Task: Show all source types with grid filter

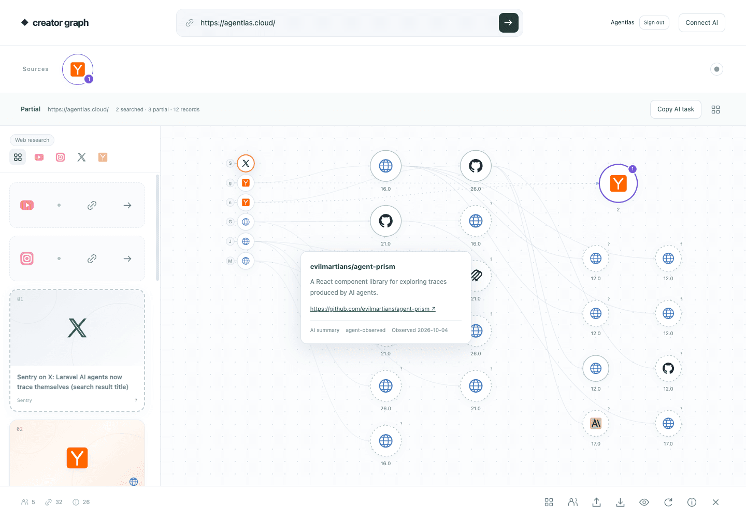Action: (18, 157)
